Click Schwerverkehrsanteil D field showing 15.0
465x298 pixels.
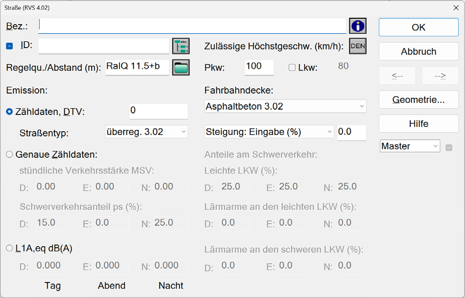pyautogui.click(x=53, y=223)
